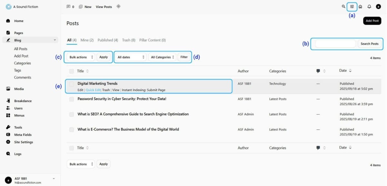Click the comments bubble icon showing 0

68,6
